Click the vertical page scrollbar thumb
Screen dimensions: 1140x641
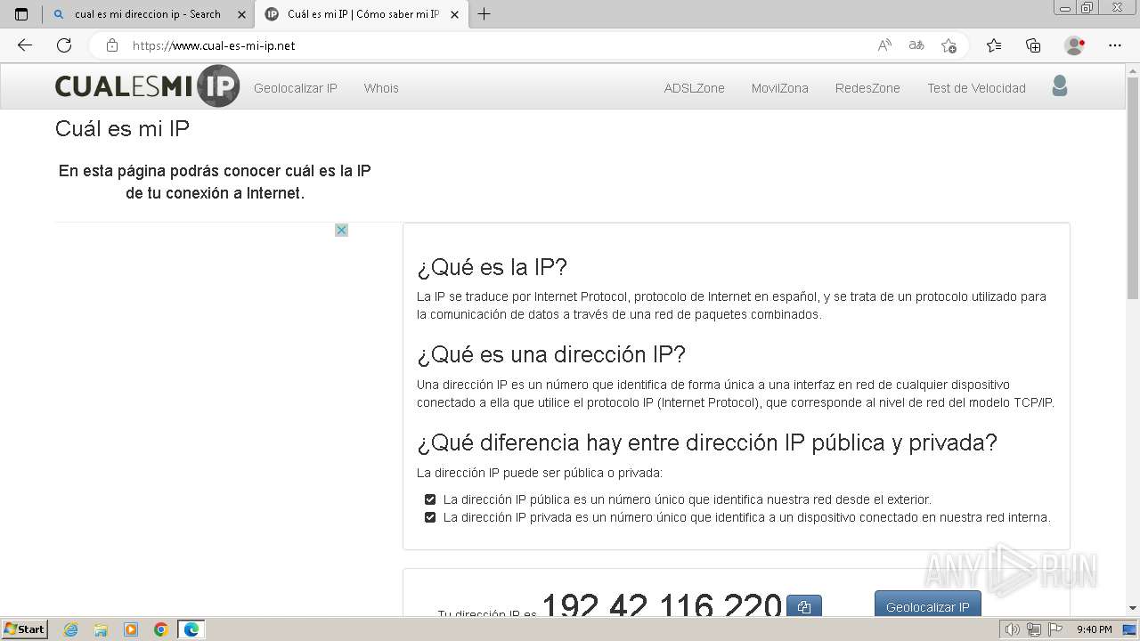[x=1133, y=187]
